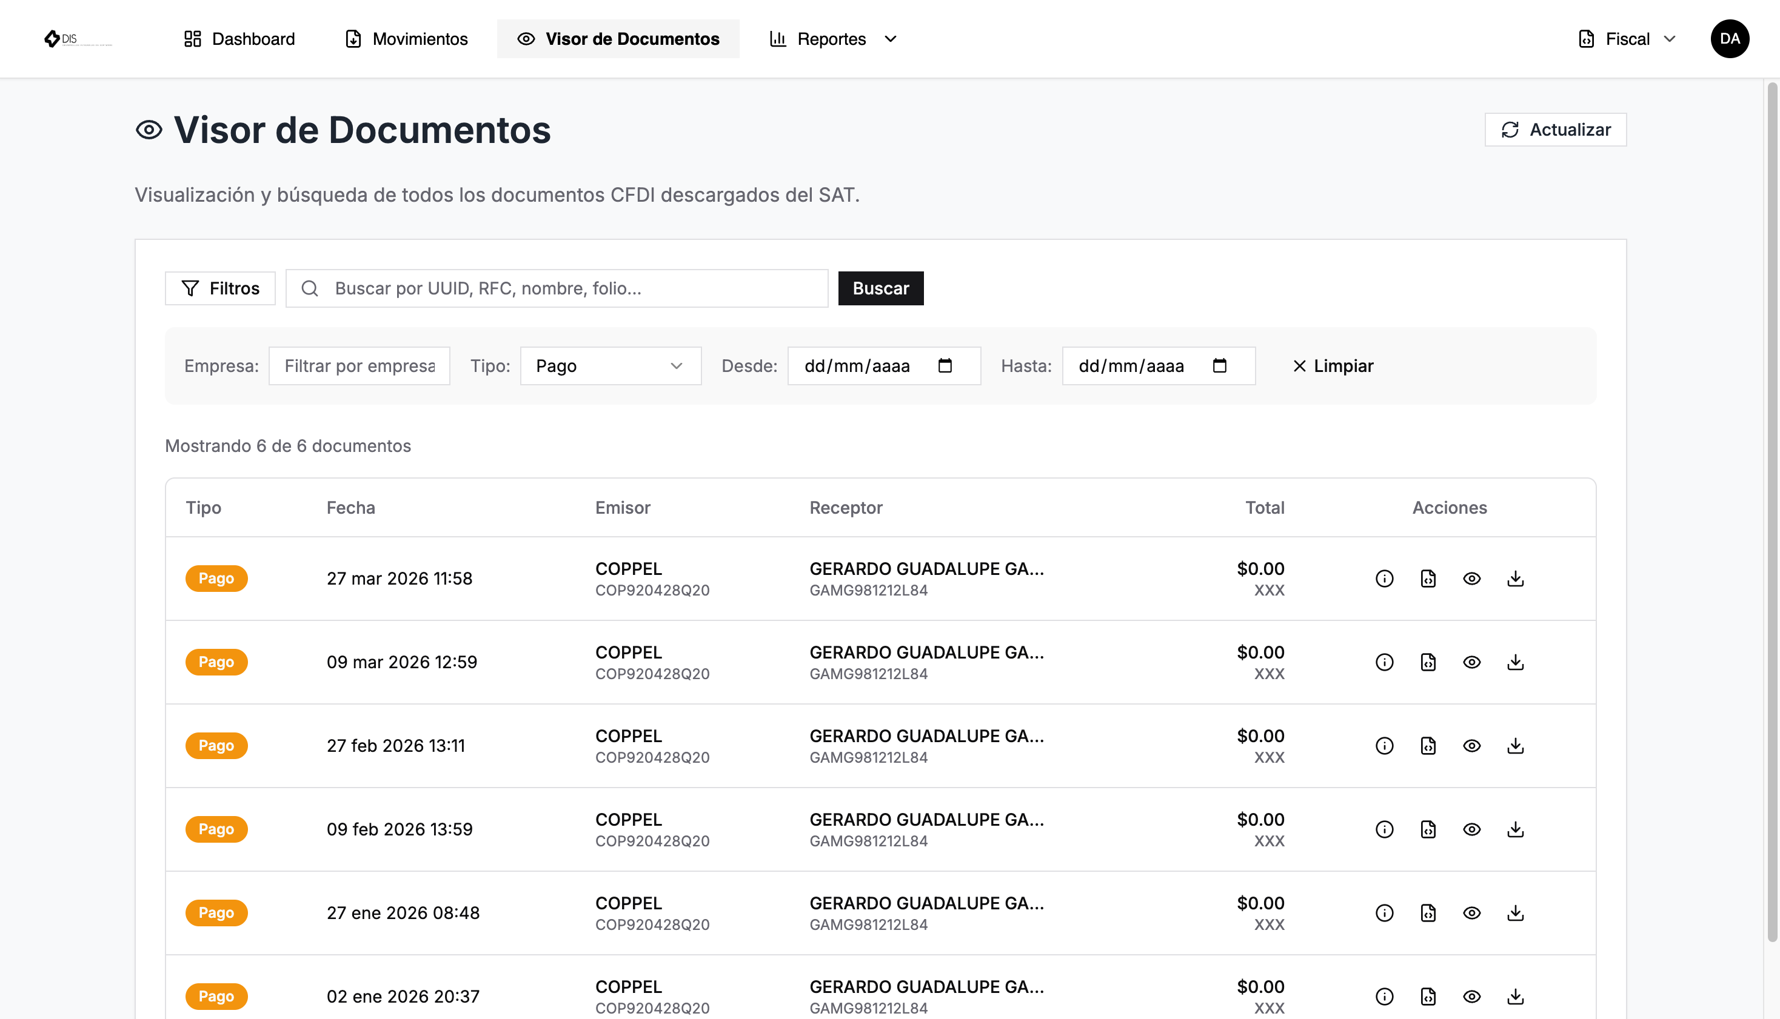Click Mostrando 6 de 6 documentos text

pyautogui.click(x=288, y=446)
